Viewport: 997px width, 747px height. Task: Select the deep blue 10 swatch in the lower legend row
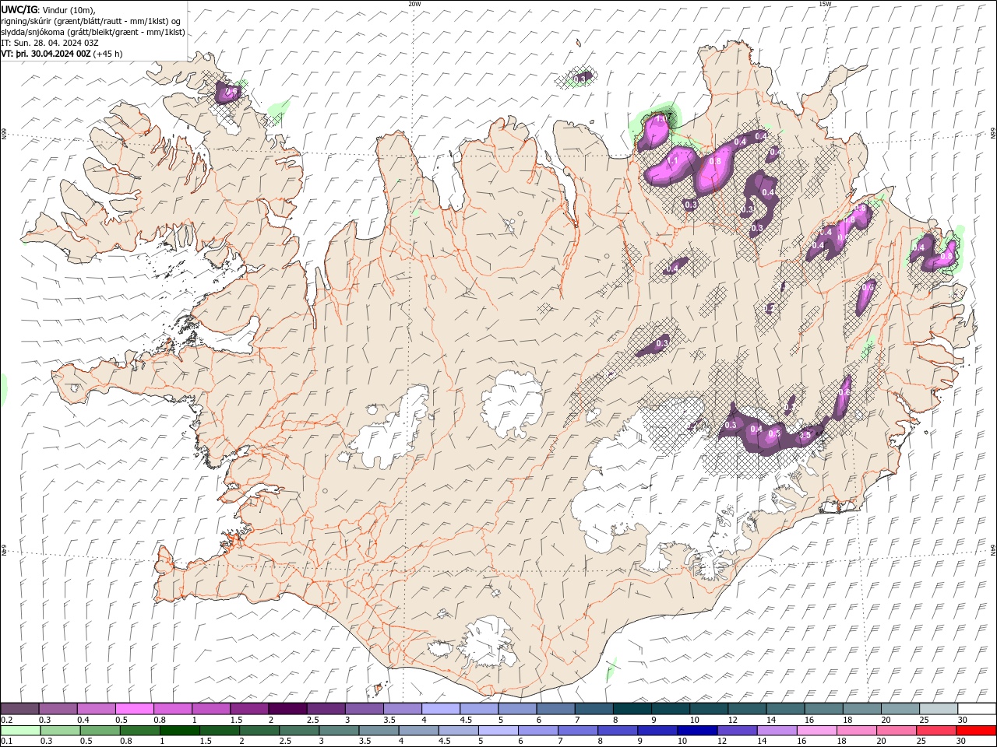point(697,731)
